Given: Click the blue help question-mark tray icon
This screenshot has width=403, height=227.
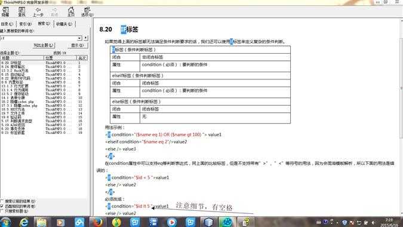Looking at the screenshot, I should [325, 222].
